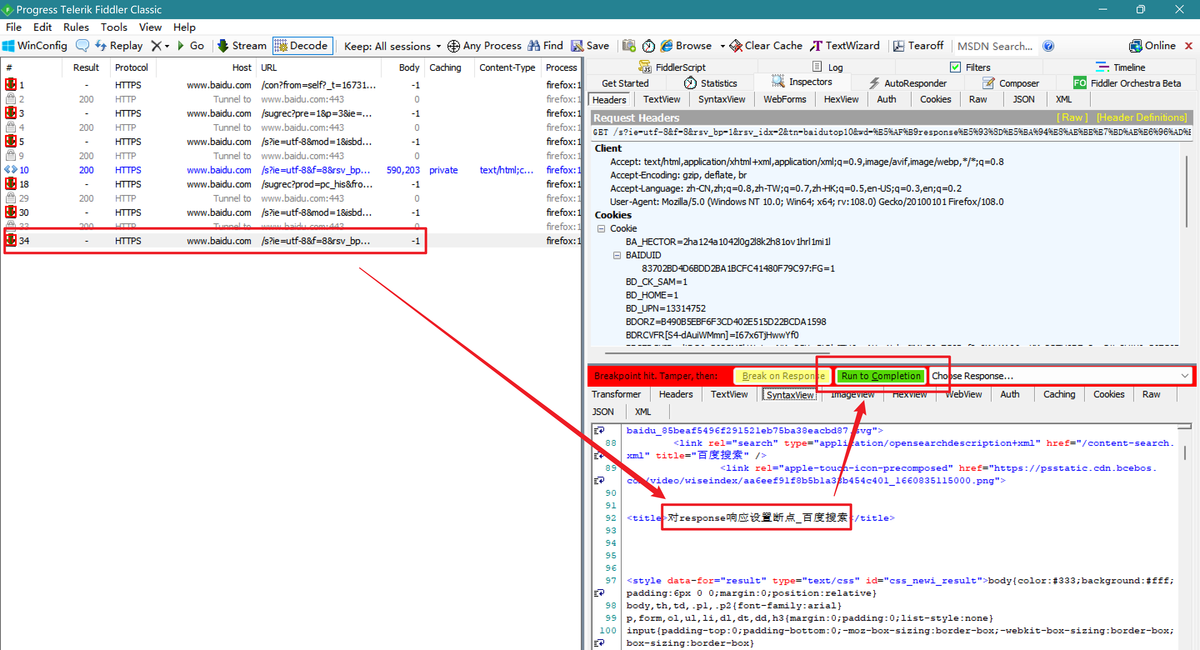Open the File menu
Screen dimensions: 1200x650
point(13,27)
